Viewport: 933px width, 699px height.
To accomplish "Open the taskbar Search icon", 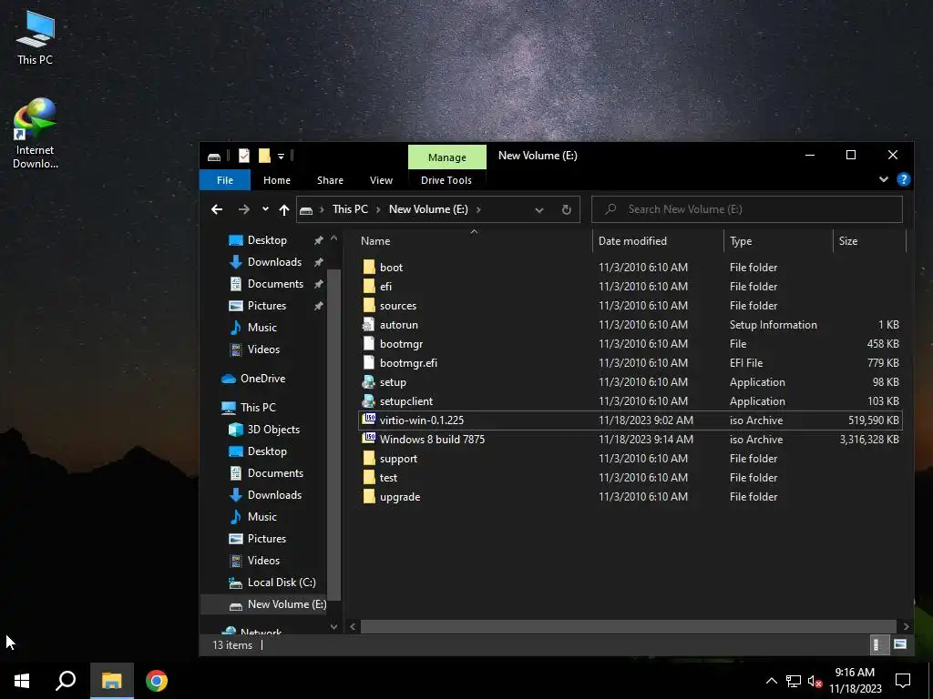I will [66, 681].
